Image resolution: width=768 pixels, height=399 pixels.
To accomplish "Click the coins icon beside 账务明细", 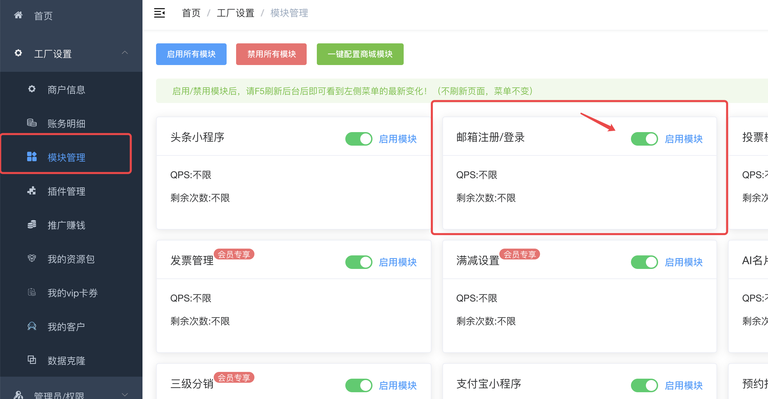I will pos(32,123).
